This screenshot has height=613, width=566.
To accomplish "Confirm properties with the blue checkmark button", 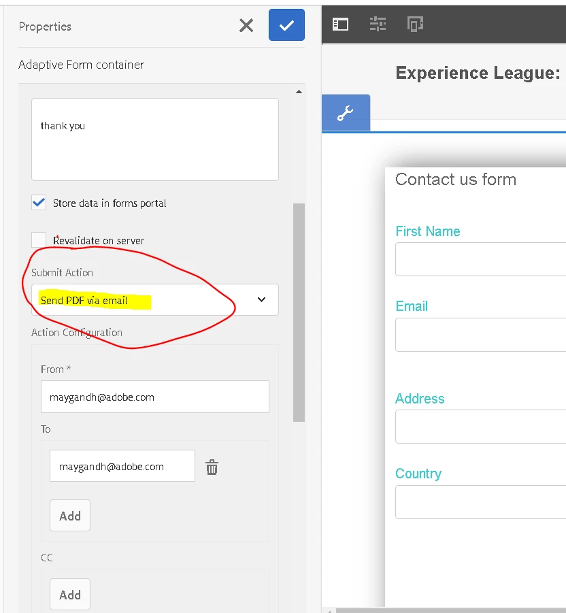I will click(286, 25).
